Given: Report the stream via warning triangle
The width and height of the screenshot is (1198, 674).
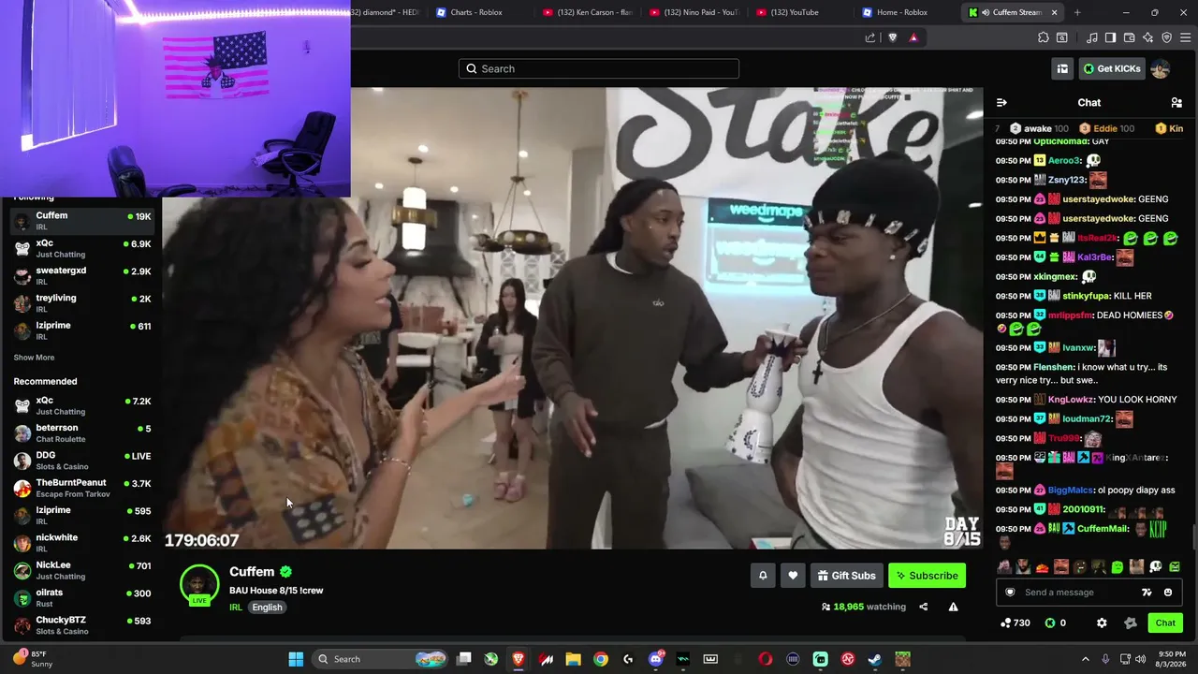Looking at the screenshot, I should [953, 607].
